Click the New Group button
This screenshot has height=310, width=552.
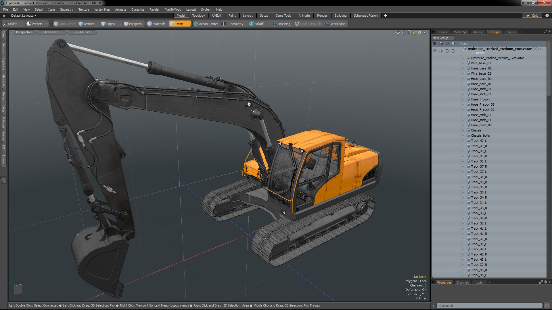click(441, 38)
